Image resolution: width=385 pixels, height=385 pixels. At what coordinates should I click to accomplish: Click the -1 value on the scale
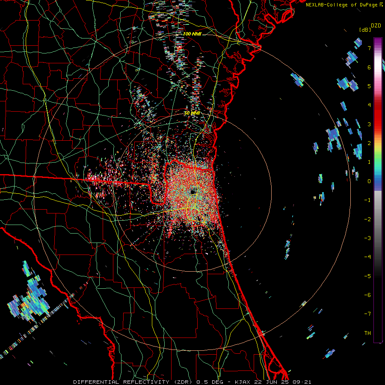(367, 200)
